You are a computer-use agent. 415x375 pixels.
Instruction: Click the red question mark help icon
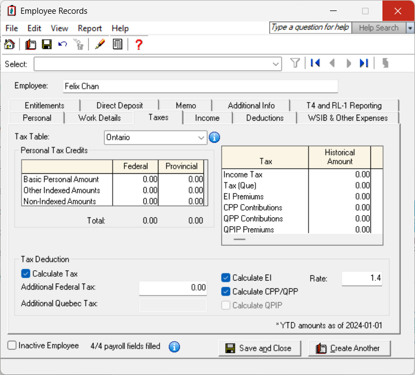[139, 44]
